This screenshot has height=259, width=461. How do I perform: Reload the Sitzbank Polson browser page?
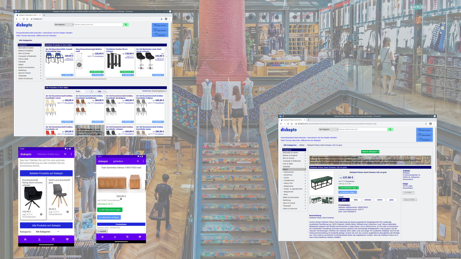pyautogui.click(x=288, y=124)
